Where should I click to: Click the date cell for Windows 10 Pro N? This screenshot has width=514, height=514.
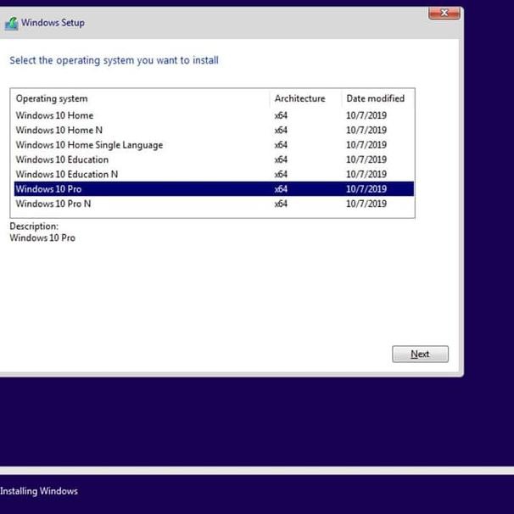(x=366, y=204)
